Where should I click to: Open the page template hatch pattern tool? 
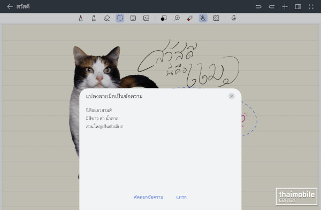(x=216, y=18)
